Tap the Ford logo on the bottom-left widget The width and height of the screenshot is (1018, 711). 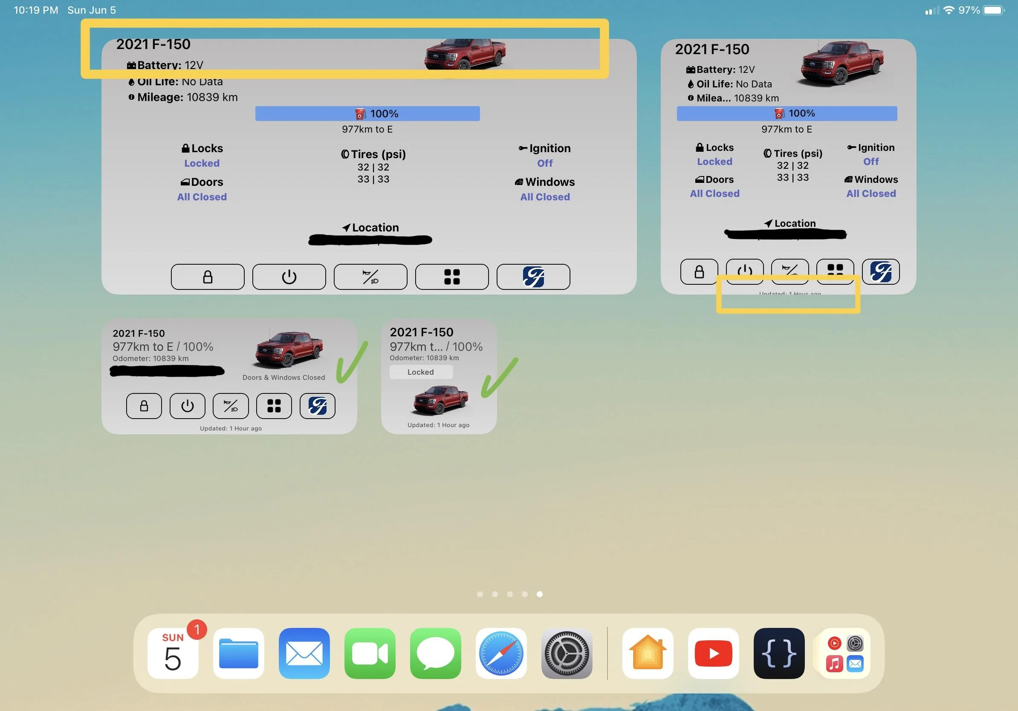click(318, 406)
